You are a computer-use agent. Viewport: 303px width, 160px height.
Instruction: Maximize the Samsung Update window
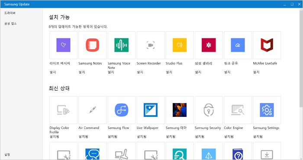coord(292,4)
